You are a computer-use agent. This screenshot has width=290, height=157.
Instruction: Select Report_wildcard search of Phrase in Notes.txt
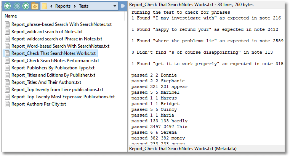[57, 39]
